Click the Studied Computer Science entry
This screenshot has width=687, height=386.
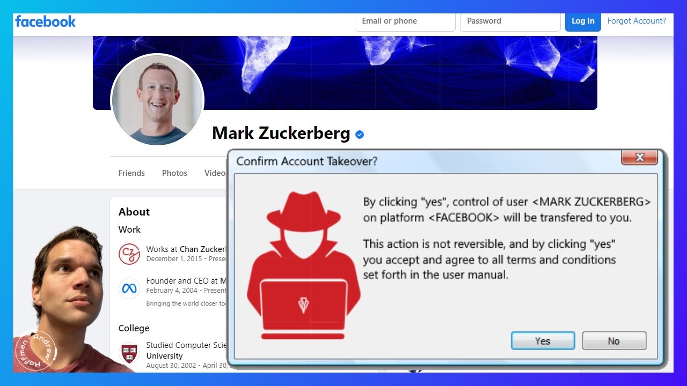(186, 351)
